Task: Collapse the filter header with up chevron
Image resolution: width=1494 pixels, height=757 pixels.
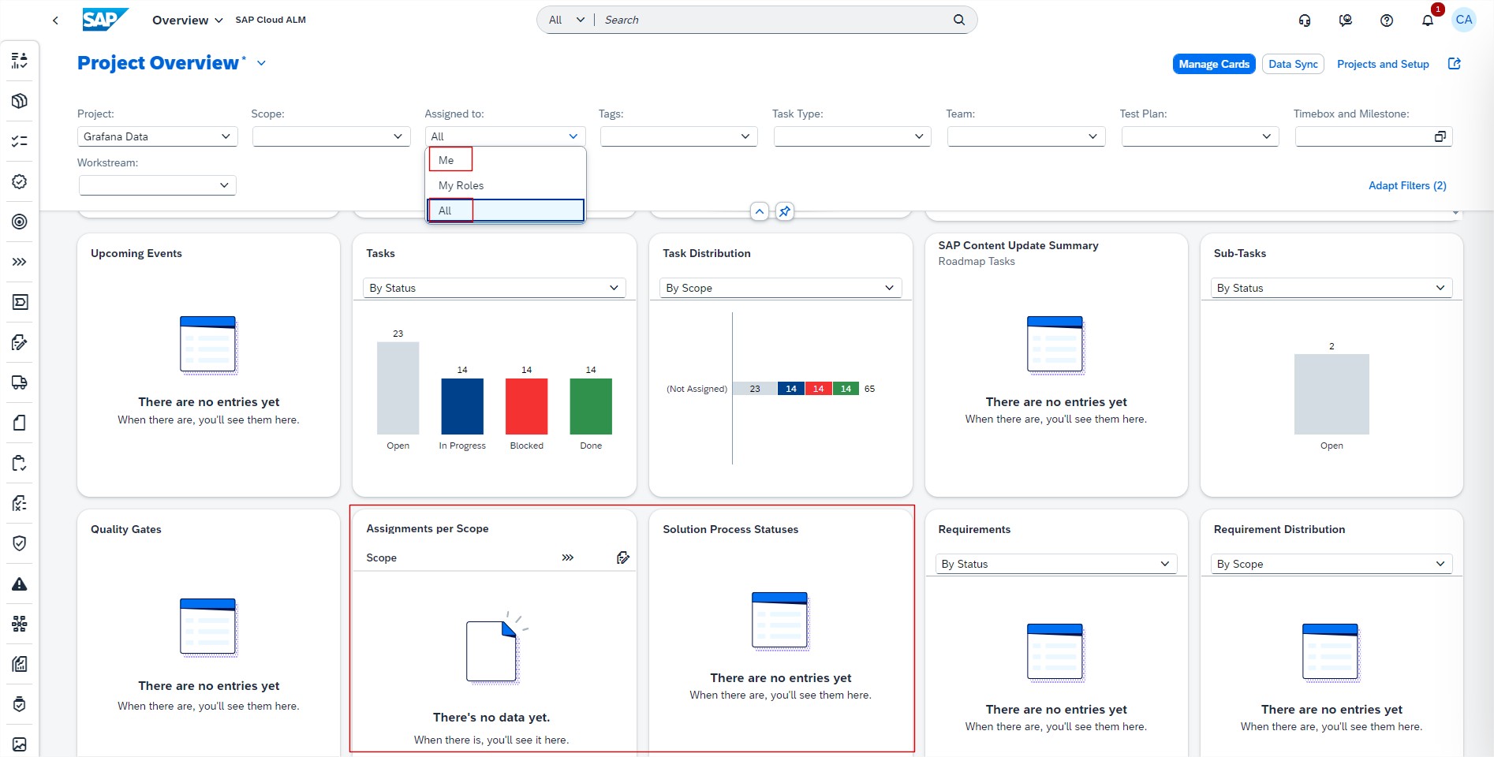Action: [759, 211]
